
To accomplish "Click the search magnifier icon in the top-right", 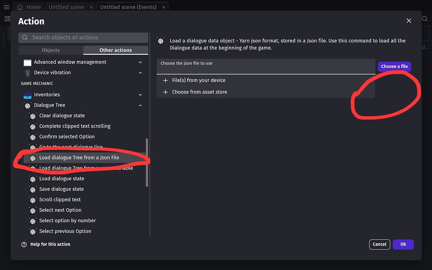I will point(424,19).
